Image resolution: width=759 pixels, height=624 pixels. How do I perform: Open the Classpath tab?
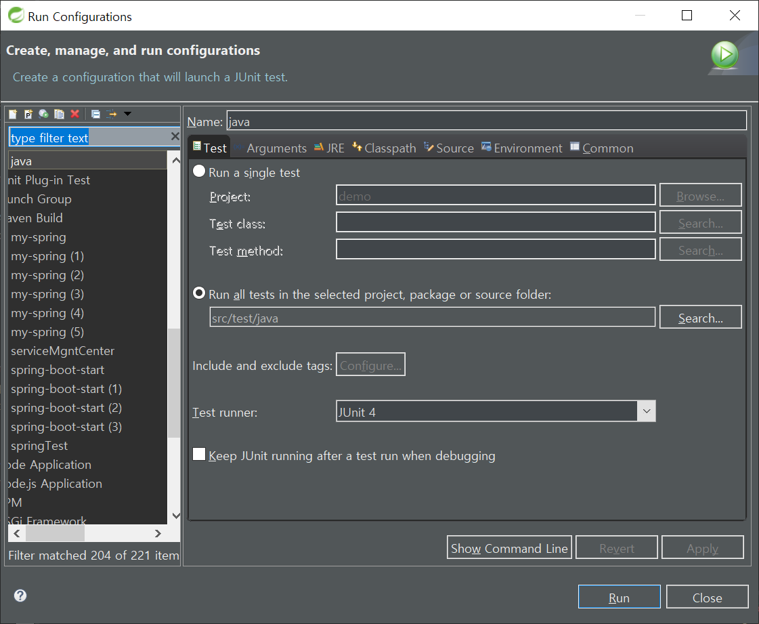(x=385, y=148)
